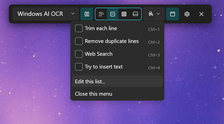
Task: Select the table grid mode icon
Action: (124, 14)
